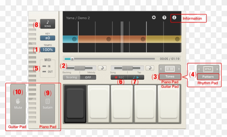
Task: Switch to previous pad type with left arrow
Action: 161,69
